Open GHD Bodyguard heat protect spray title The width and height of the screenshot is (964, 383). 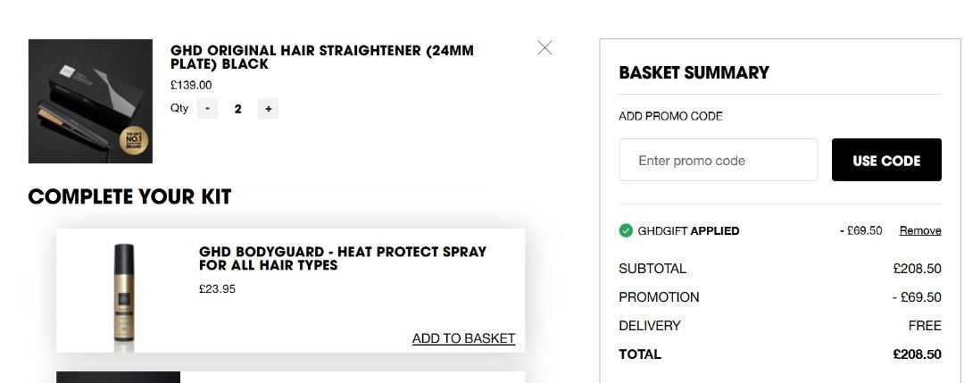pos(343,258)
